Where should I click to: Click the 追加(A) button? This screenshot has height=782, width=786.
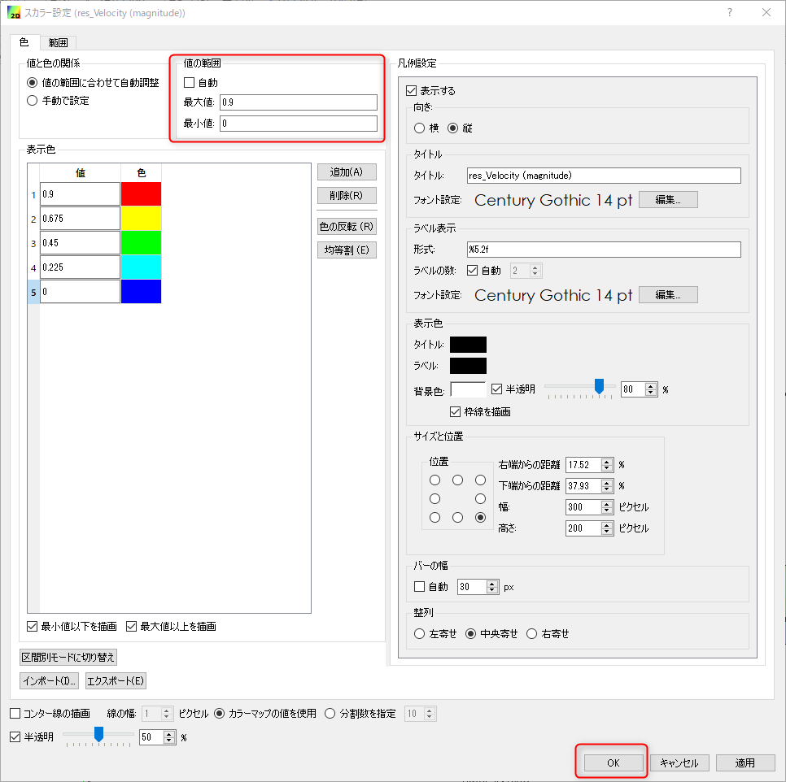click(x=347, y=172)
